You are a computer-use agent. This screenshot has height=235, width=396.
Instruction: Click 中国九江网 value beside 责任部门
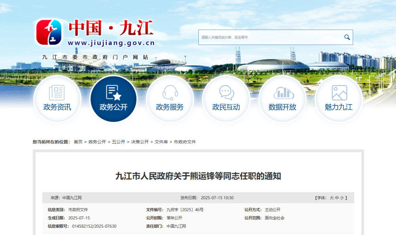coord(176,226)
